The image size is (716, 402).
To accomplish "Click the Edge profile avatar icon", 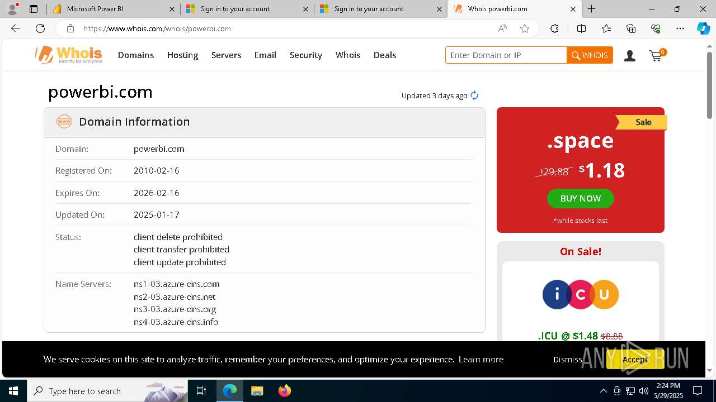I will click(12, 8).
